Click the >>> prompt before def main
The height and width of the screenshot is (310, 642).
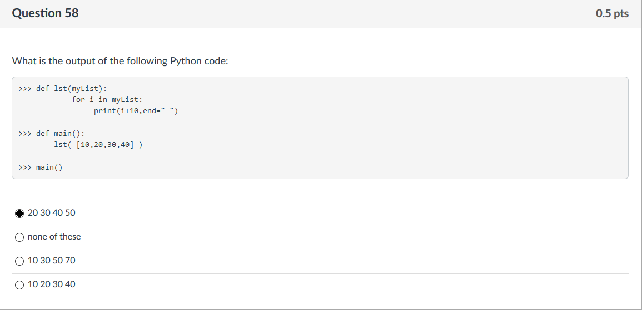coord(25,134)
